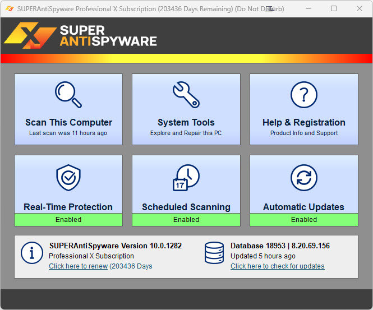373x310 pixels.
Task: Click the question mark help icon
Action: point(303,95)
